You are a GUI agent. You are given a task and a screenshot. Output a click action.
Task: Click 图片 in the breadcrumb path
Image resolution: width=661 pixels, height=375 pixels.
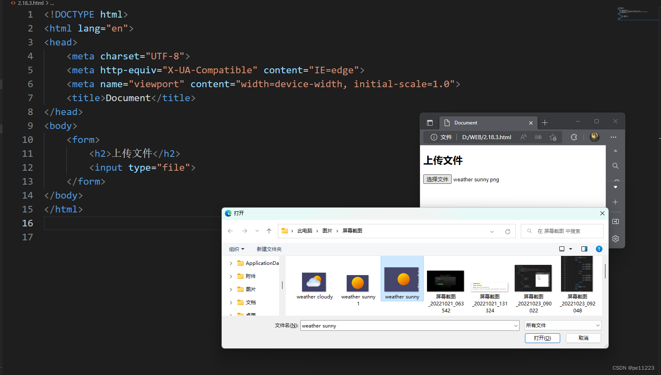pos(327,231)
